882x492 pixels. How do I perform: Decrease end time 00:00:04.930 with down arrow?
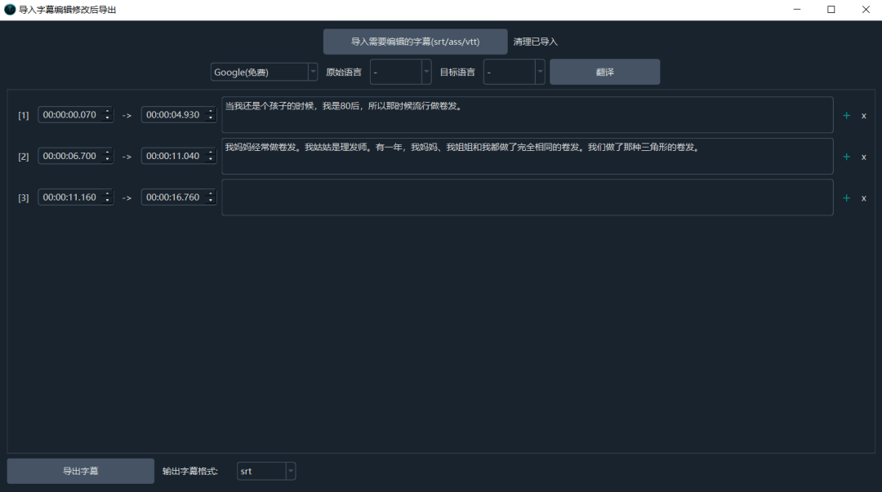pos(211,118)
